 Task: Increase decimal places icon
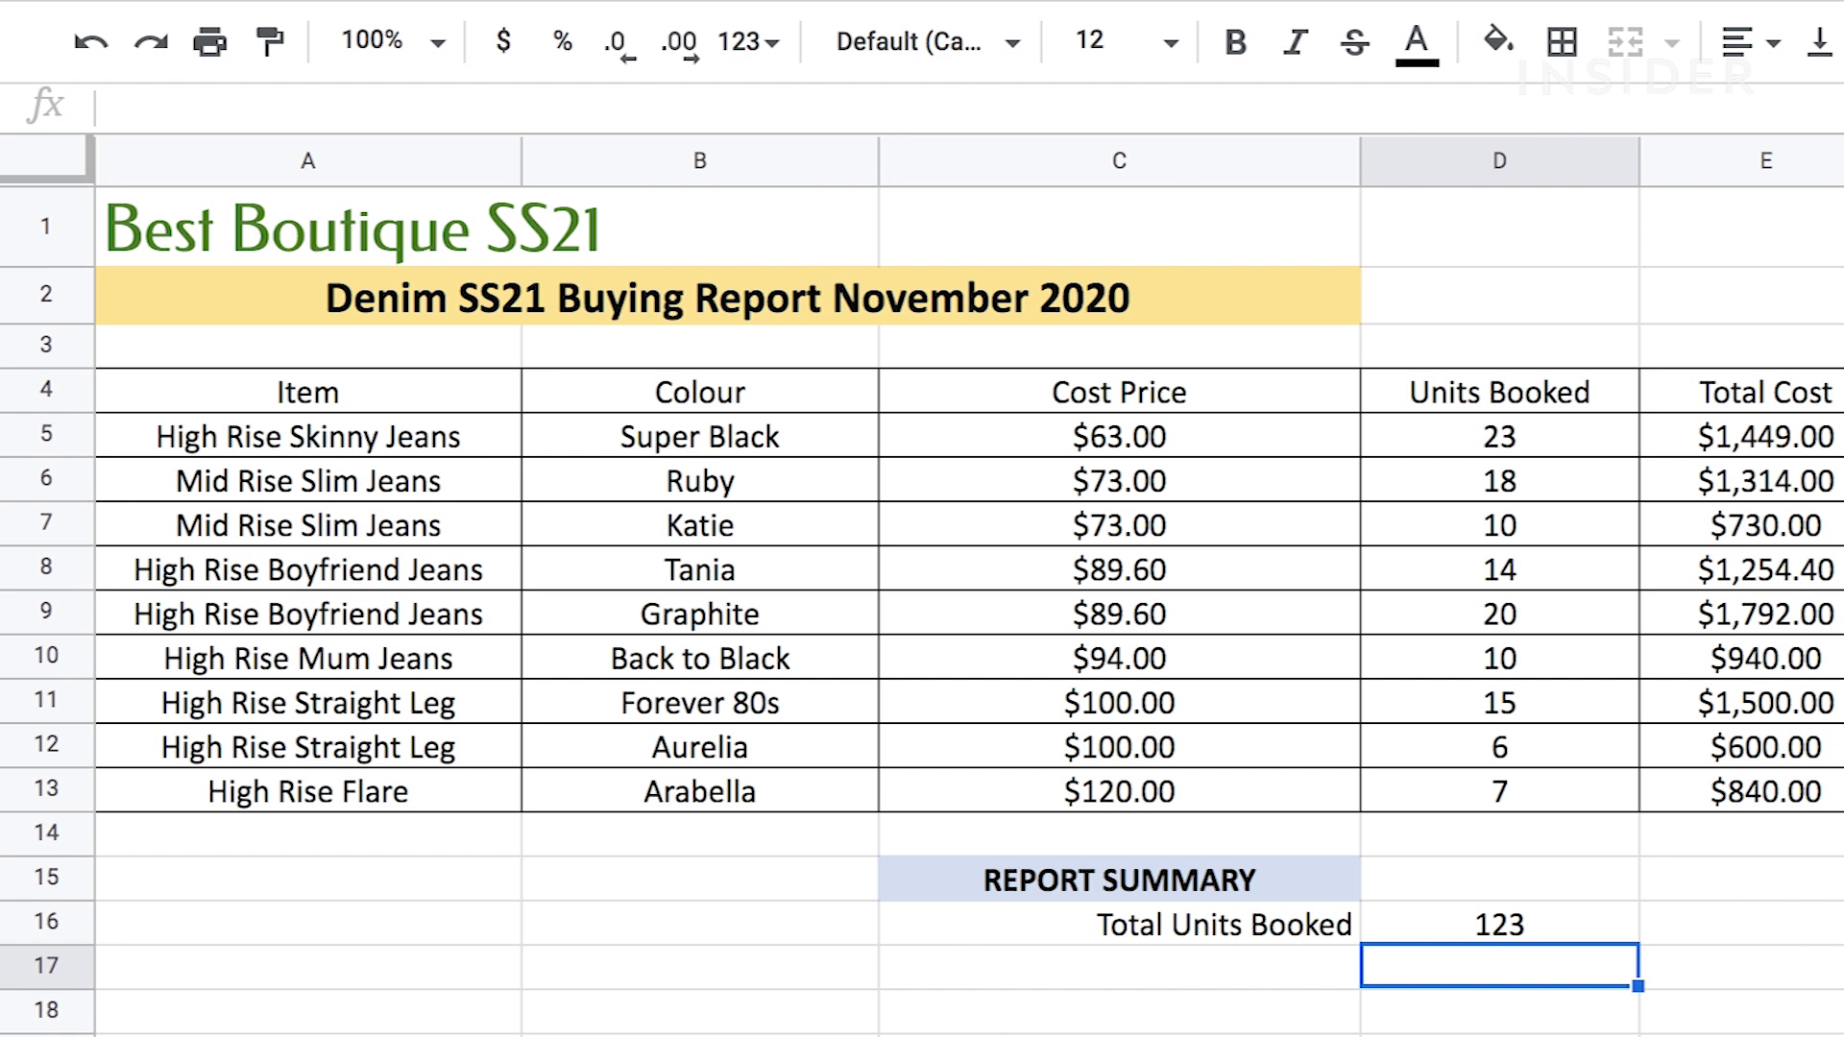679,43
